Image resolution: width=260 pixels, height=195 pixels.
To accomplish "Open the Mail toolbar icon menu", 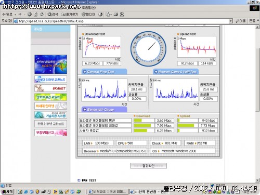I will tap(109, 14).
